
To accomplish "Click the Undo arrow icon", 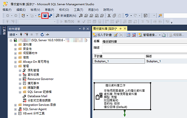I will (127, 16).
